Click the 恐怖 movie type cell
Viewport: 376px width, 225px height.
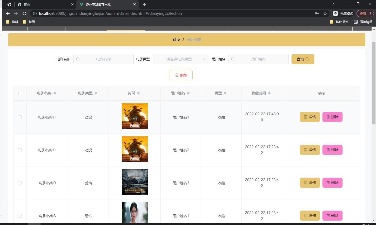click(88, 216)
